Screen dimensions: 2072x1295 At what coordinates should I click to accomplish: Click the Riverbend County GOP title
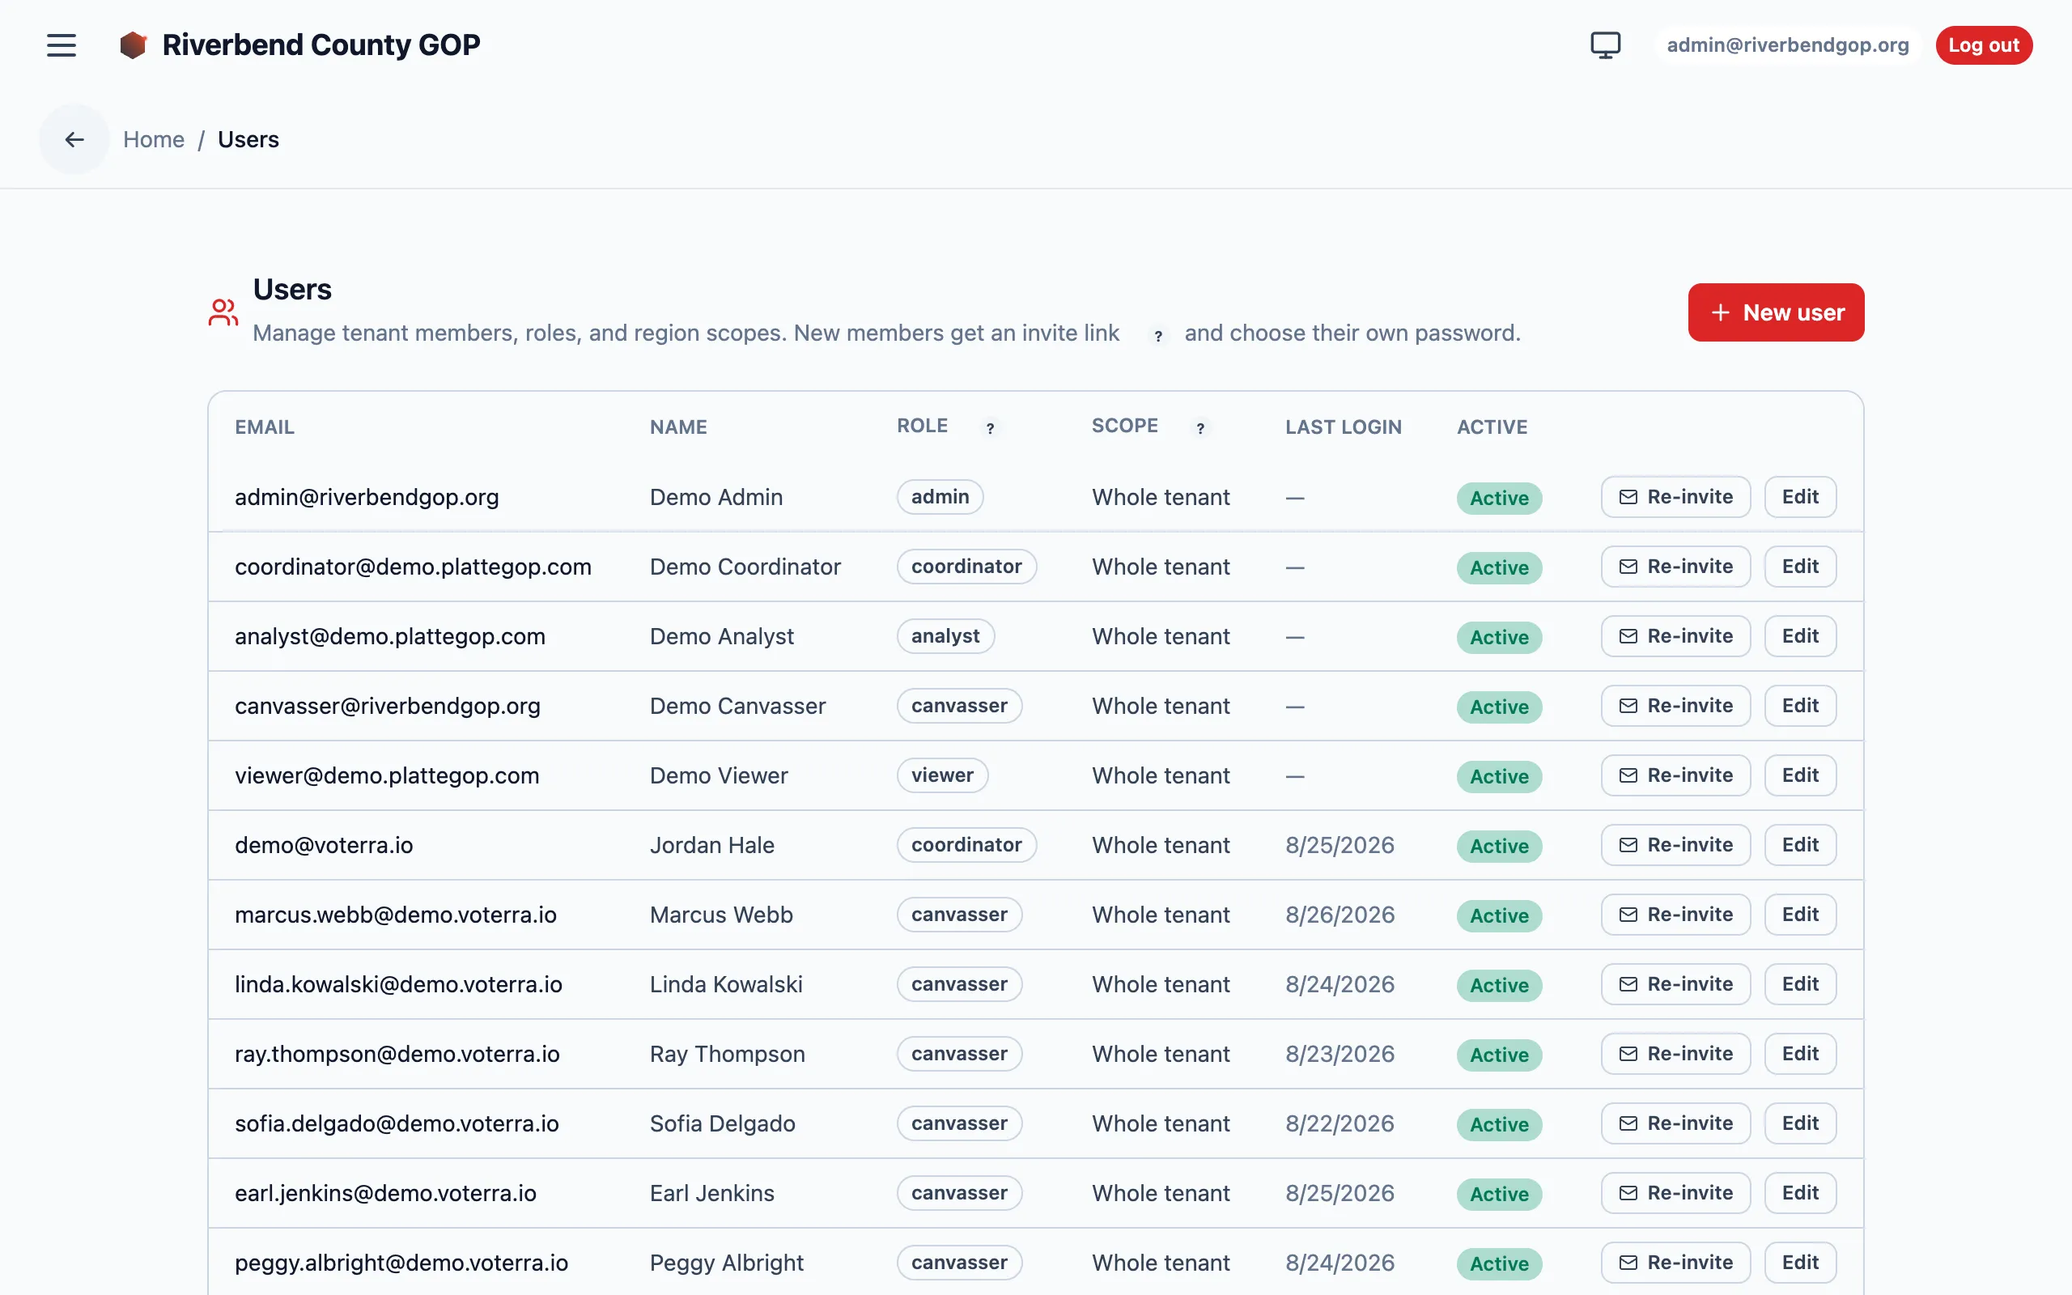click(321, 45)
